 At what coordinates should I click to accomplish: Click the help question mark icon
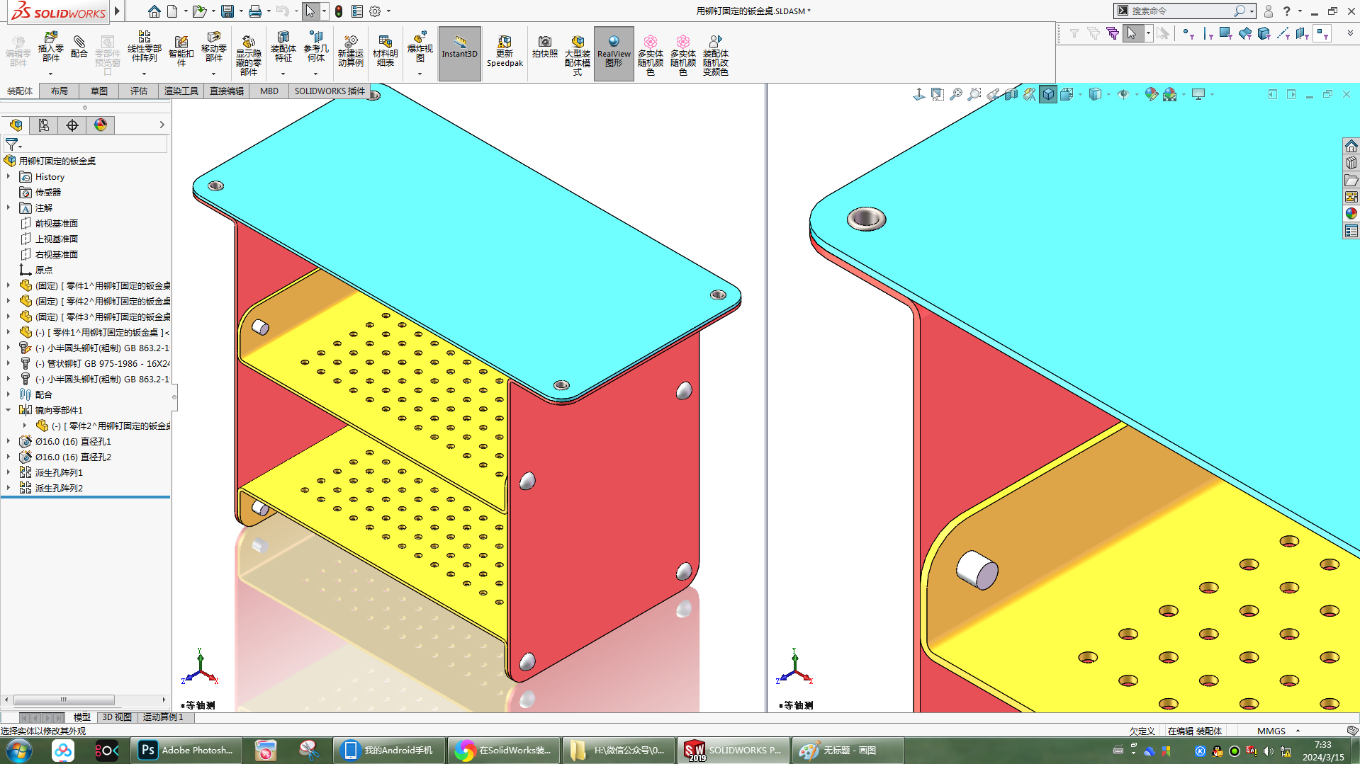pos(1286,11)
